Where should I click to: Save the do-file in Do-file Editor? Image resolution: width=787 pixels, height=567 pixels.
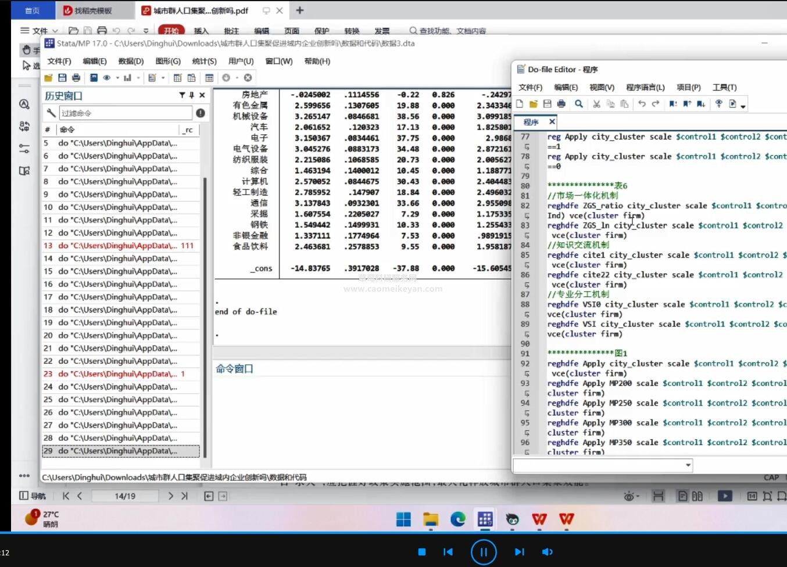pyautogui.click(x=547, y=104)
